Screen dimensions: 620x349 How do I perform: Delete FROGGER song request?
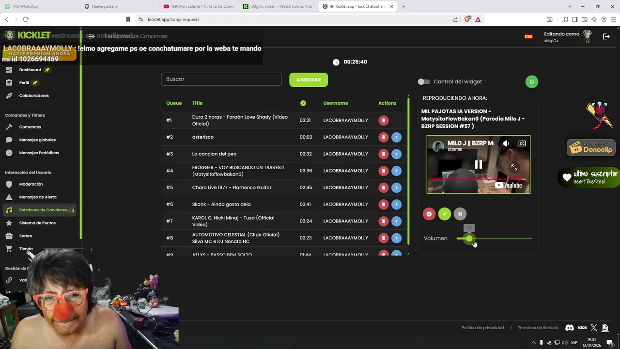point(383,171)
